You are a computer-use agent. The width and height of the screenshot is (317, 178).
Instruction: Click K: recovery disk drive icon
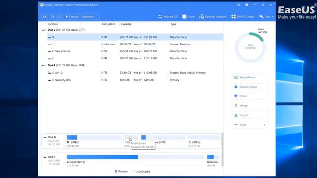click(50, 80)
